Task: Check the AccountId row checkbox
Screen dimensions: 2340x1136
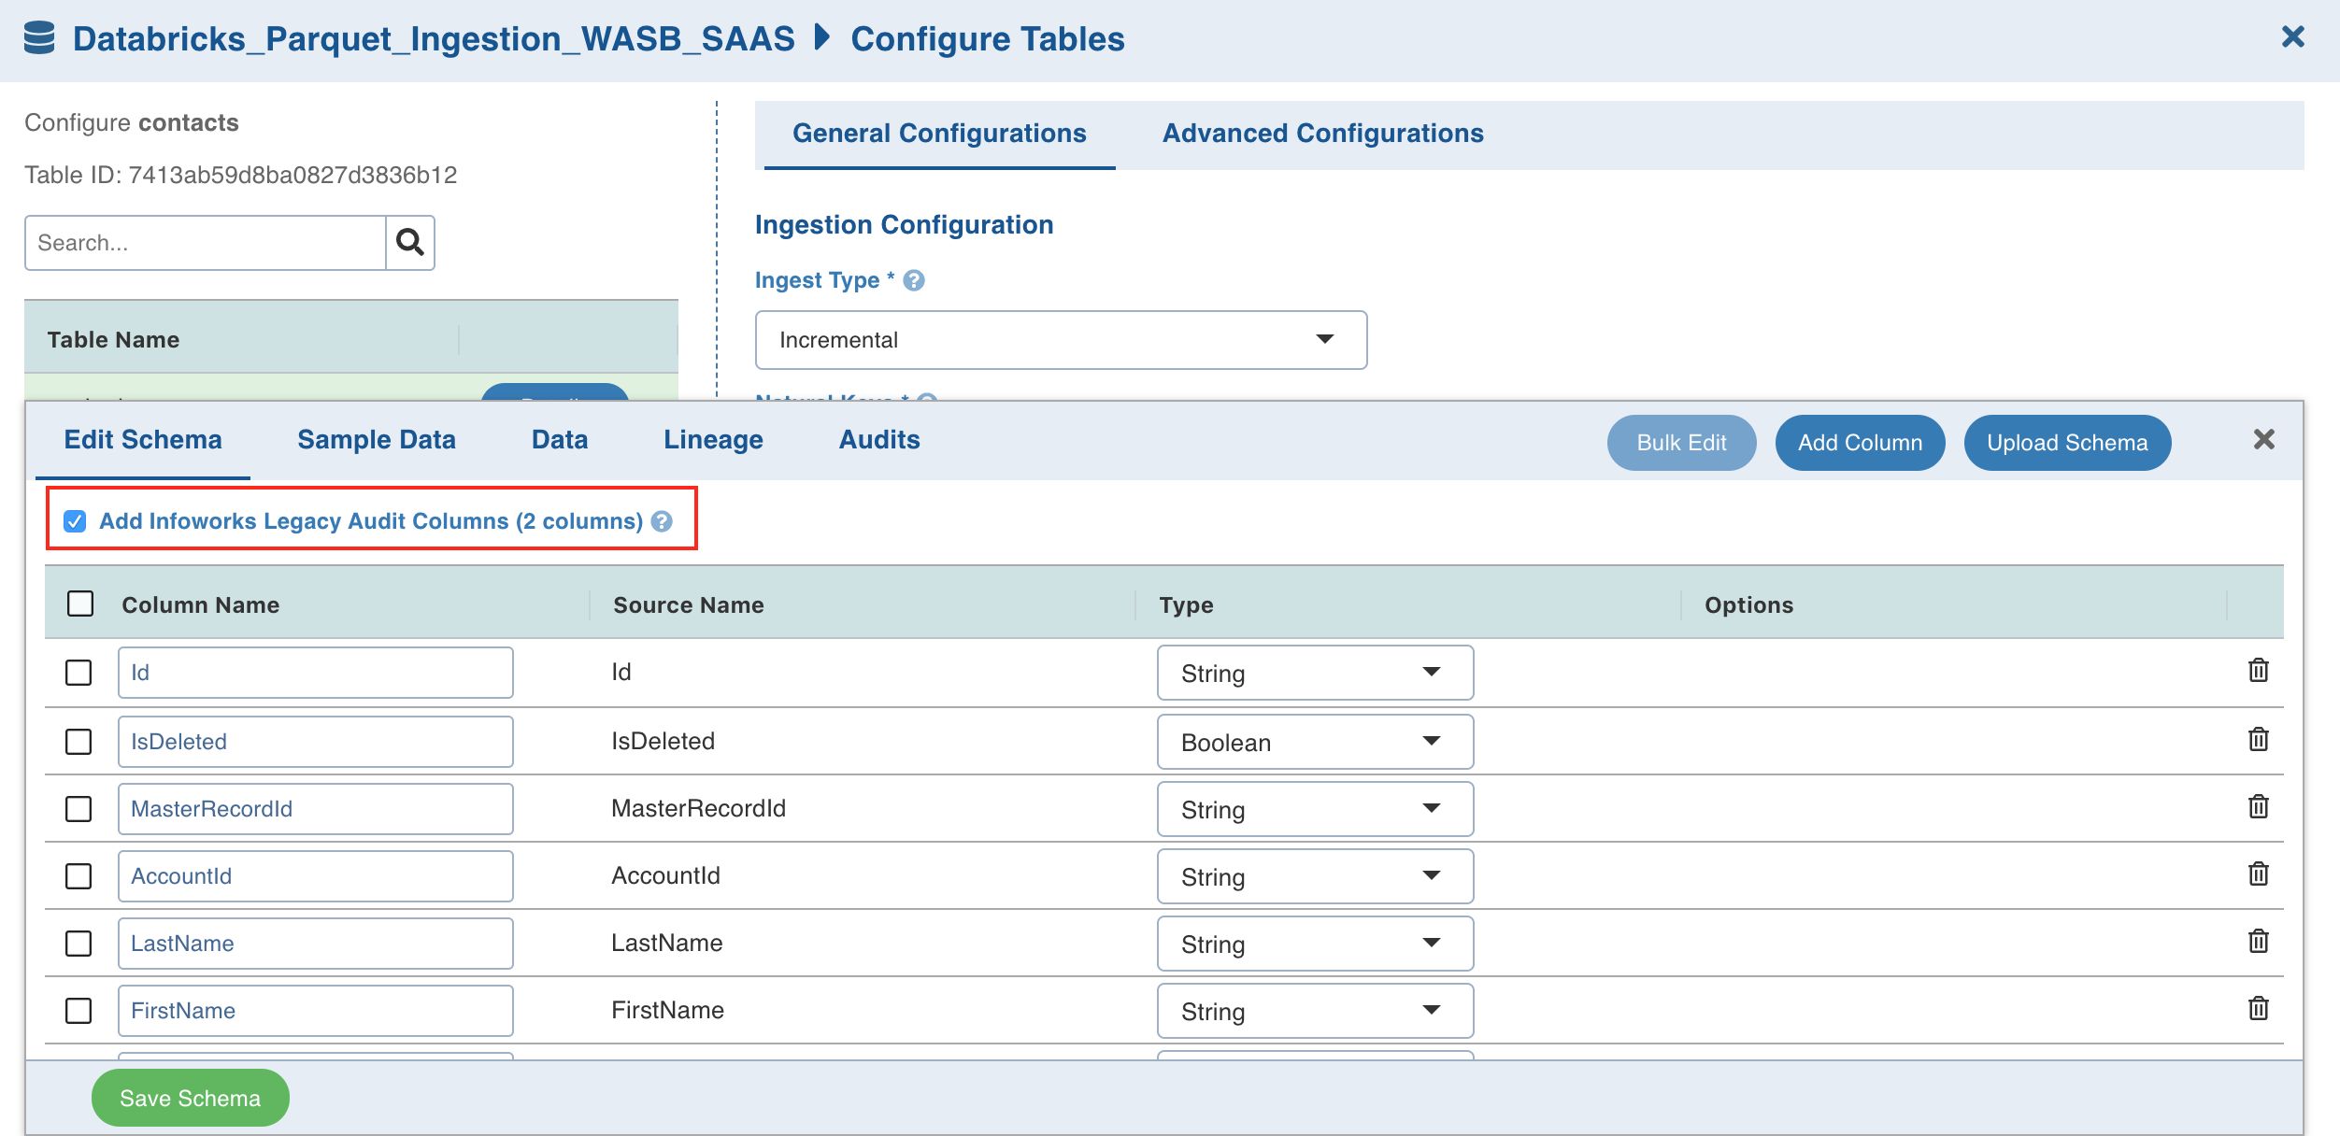Action: coord(78,876)
